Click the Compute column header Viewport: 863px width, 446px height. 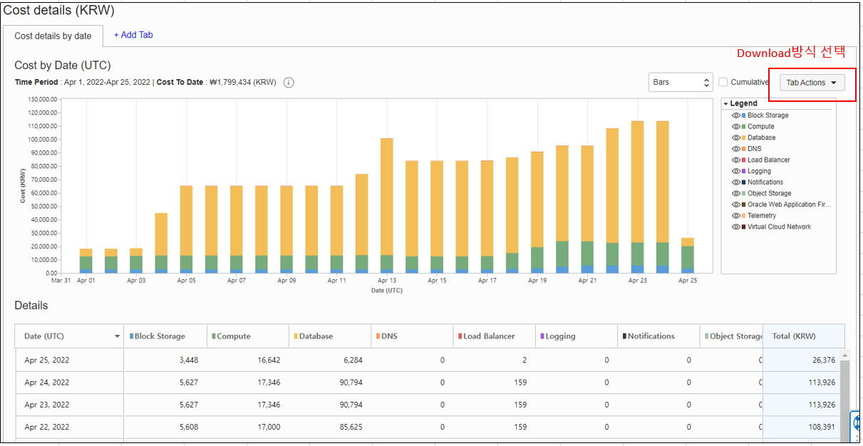tap(248, 336)
